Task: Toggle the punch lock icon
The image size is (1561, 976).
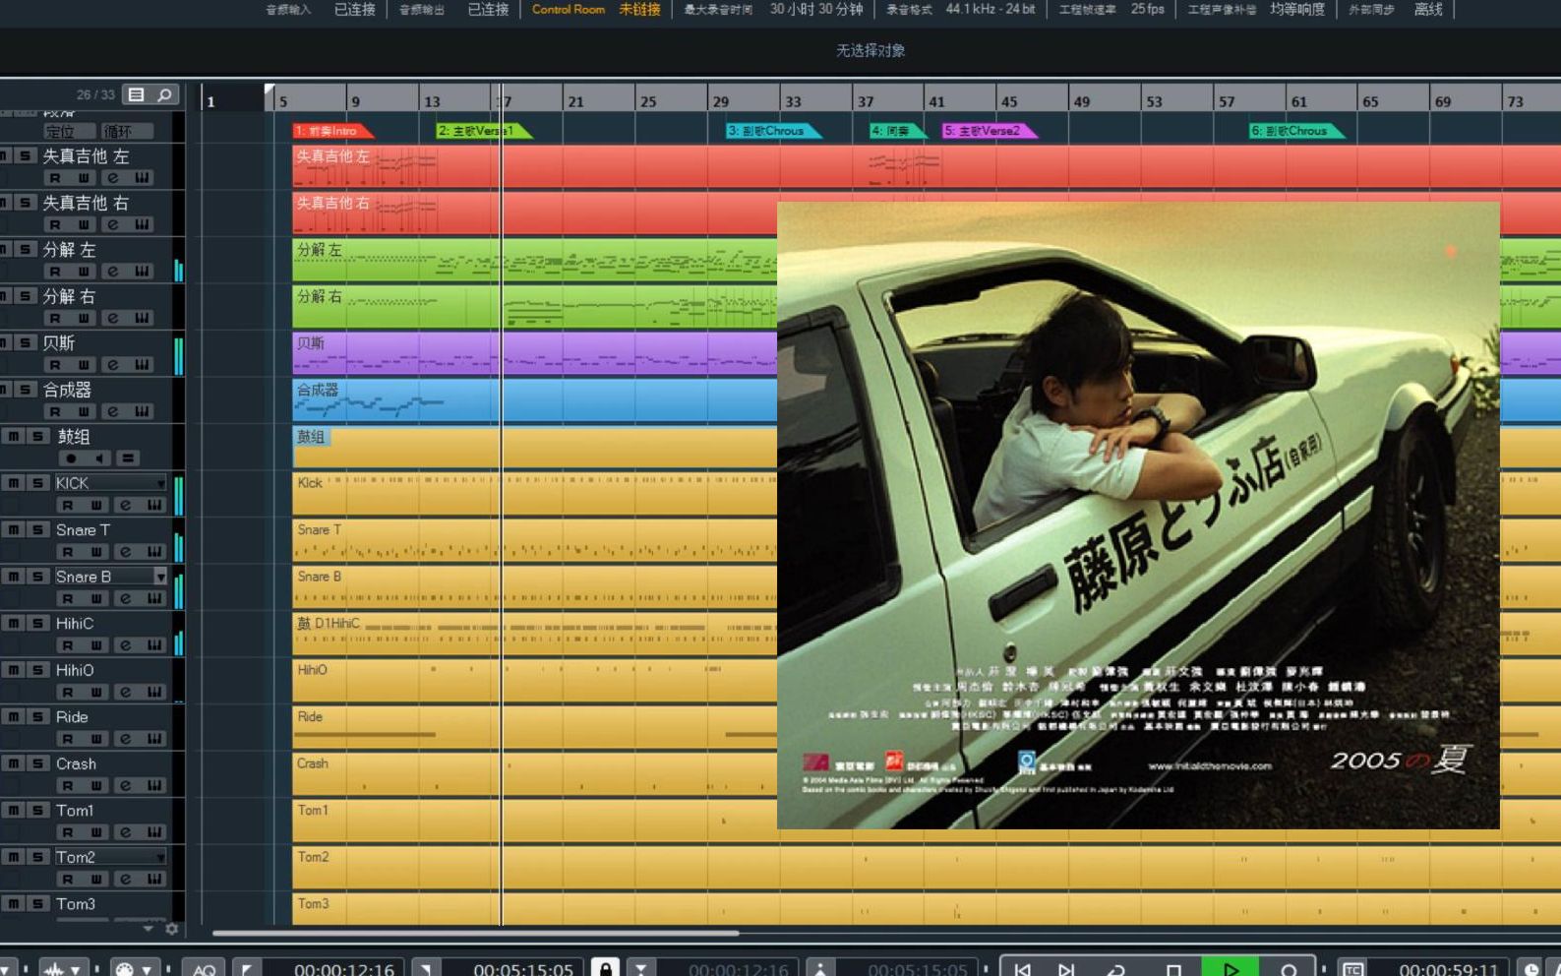Action: [606, 968]
